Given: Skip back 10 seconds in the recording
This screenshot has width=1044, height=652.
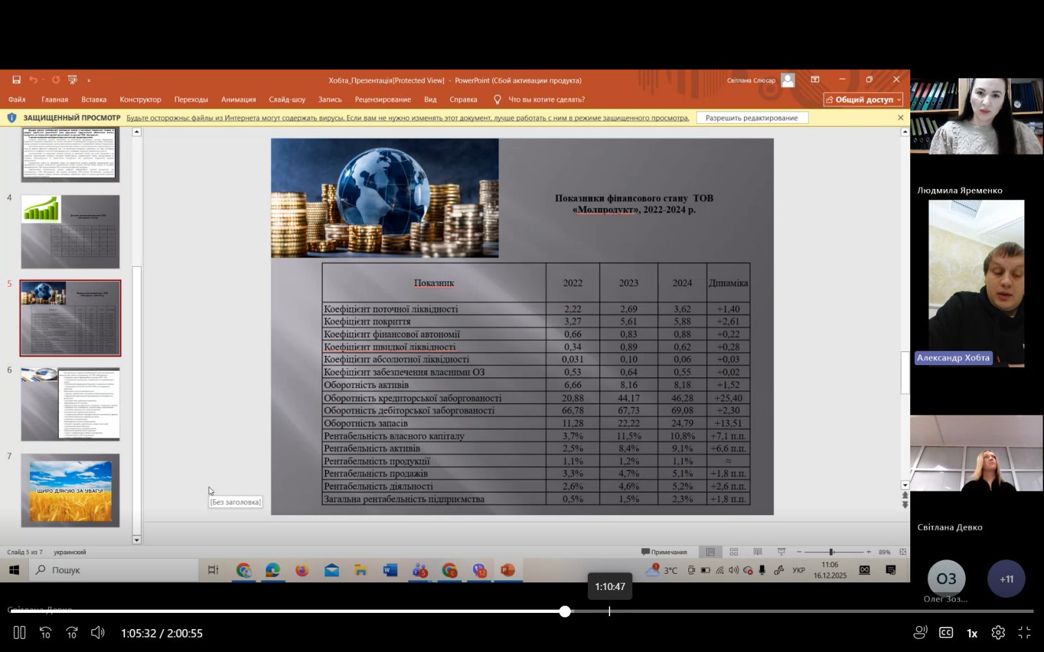Looking at the screenshot, I should pos(46,632).
